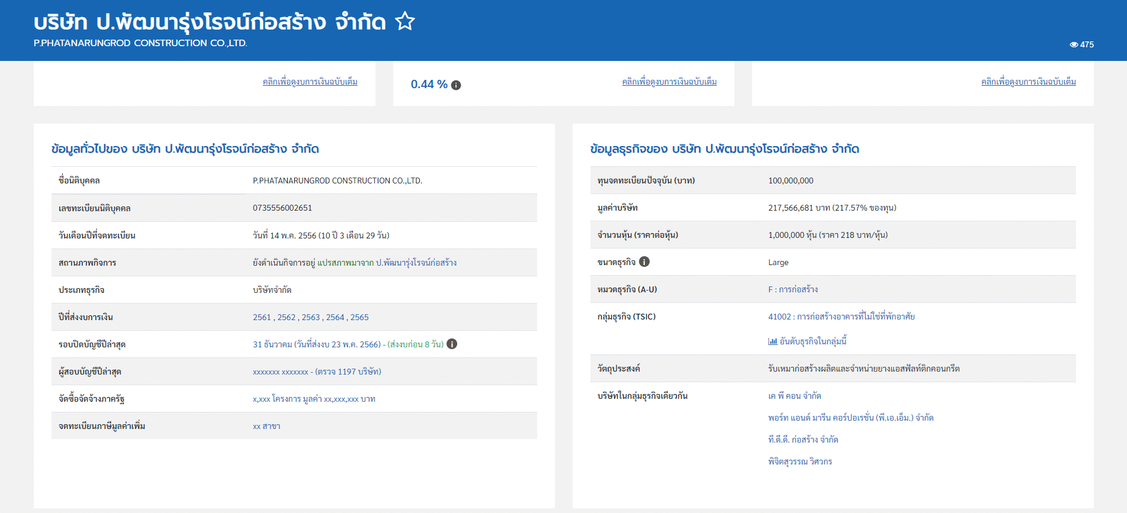Open พอร์ท แอนด์ มารีน คอร์ปอเรชั่น company link

tap(851, 418)
